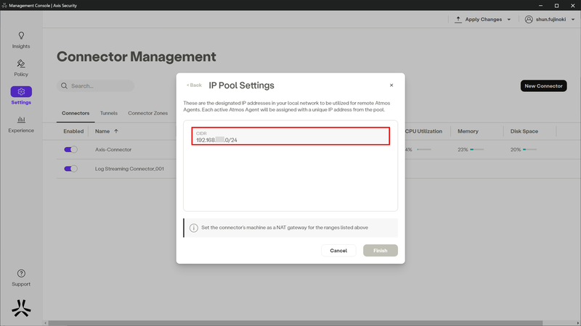Click the CIDR input field

tap(290, 136)
